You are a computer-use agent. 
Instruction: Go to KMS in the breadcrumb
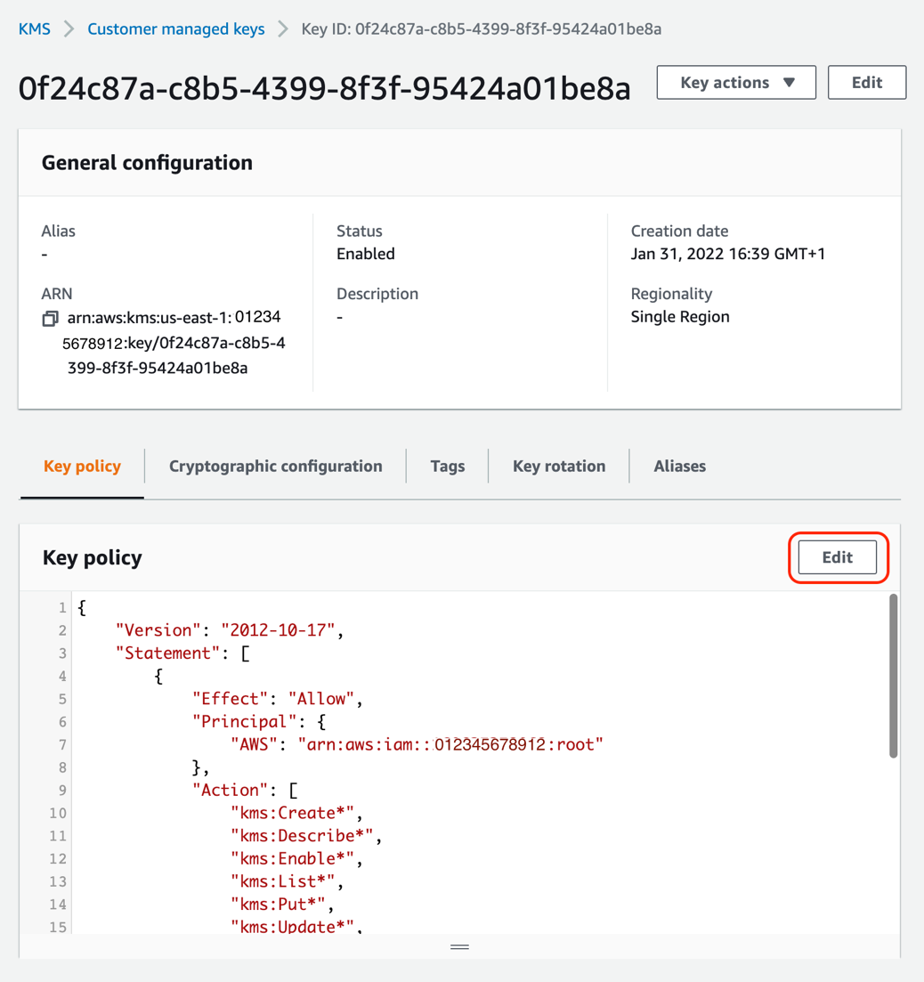[x=35, y=28]
